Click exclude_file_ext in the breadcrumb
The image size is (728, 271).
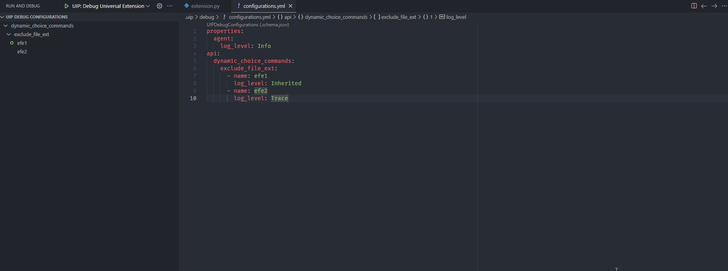coord(398,17)
